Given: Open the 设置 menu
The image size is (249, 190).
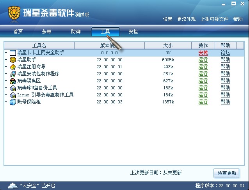Looking at the screenshot, I should pos(168,19).
